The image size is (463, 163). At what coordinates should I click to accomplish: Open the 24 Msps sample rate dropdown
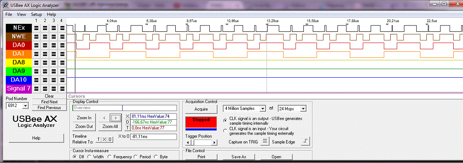[x=303, y=109]
